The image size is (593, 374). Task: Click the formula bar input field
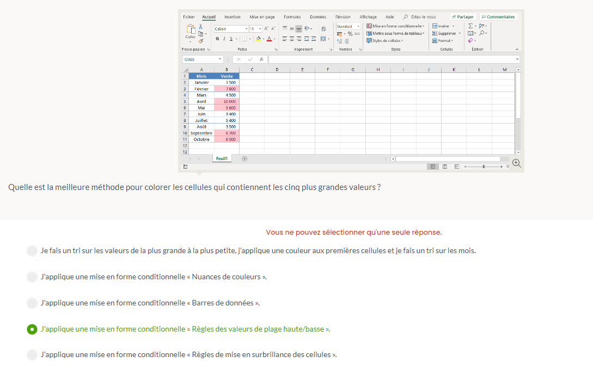[x=392, y=59]
